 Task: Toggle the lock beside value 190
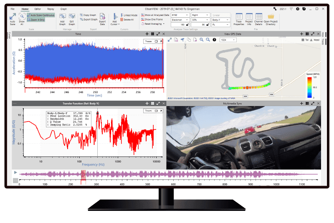[187, 25]
